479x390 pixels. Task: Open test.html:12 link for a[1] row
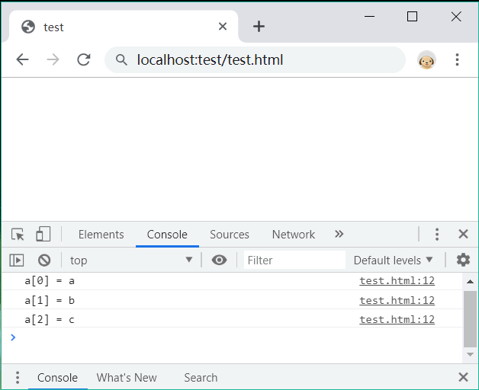[x=397, y=301]
